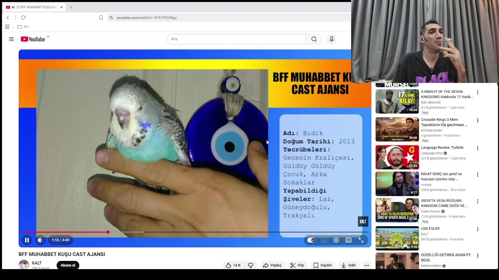
Task: Open the 'hor' bookmarks folder
Action: [23, 26]
